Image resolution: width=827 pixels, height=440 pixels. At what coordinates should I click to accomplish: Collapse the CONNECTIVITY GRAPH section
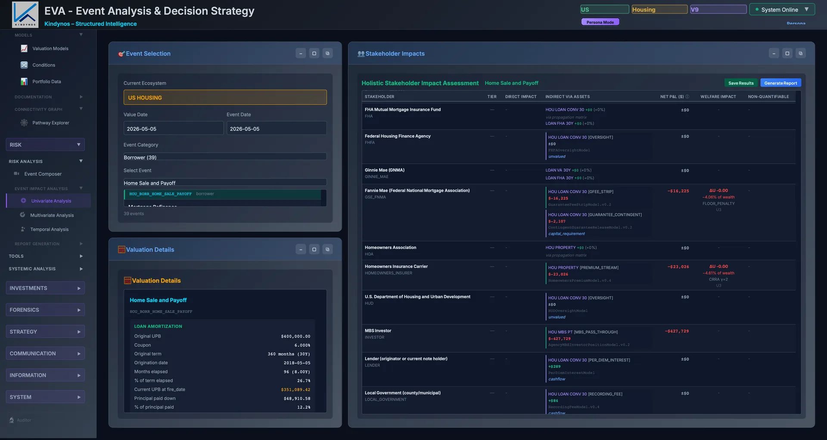(81, 109)
